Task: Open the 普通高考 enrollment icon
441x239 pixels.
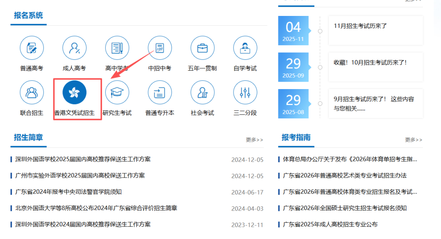Action: (32, 48)
